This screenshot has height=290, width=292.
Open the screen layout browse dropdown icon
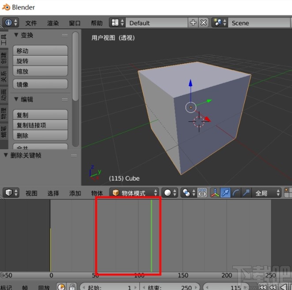(x=118, y=23)
